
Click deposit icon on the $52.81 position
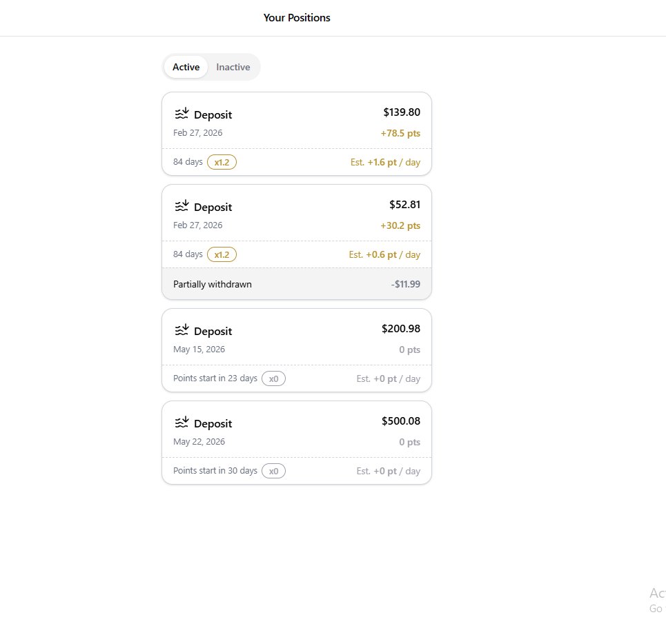[x=182, y=206]
